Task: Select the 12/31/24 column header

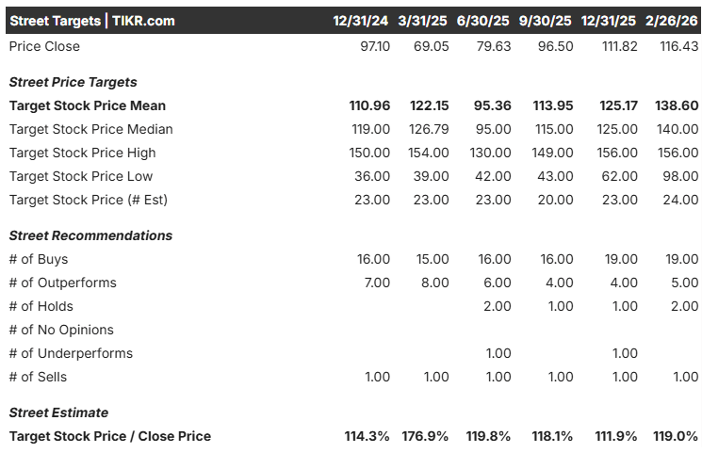Action: pyautogui.click(x=360, y=21)
